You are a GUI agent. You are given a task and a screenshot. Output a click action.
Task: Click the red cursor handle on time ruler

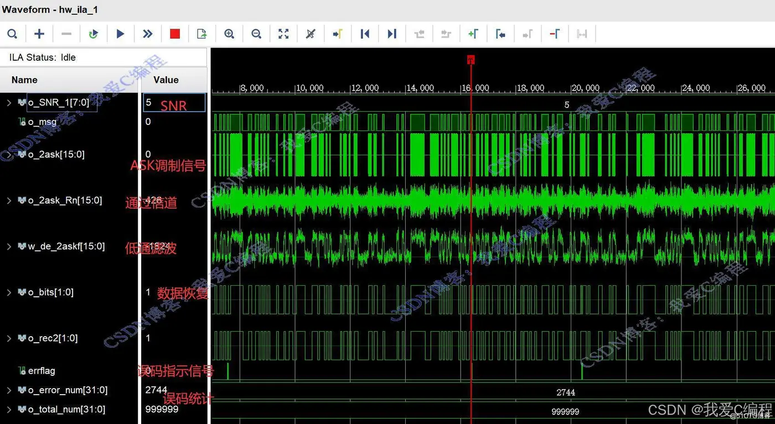click(x=471, y=59)
